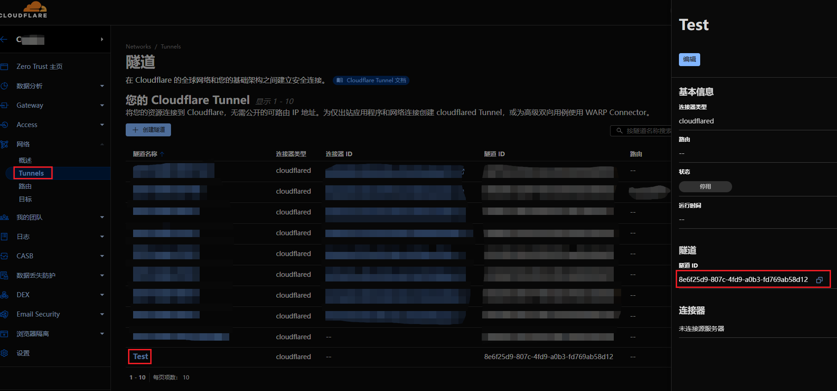Click the magnifier icon in the tunnel search box
The width and height of the screenshot is (837, 391).
coord(619,131)
